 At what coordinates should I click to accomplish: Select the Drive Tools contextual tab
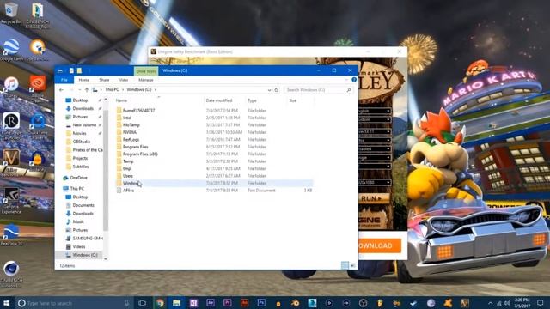point(146,71)
